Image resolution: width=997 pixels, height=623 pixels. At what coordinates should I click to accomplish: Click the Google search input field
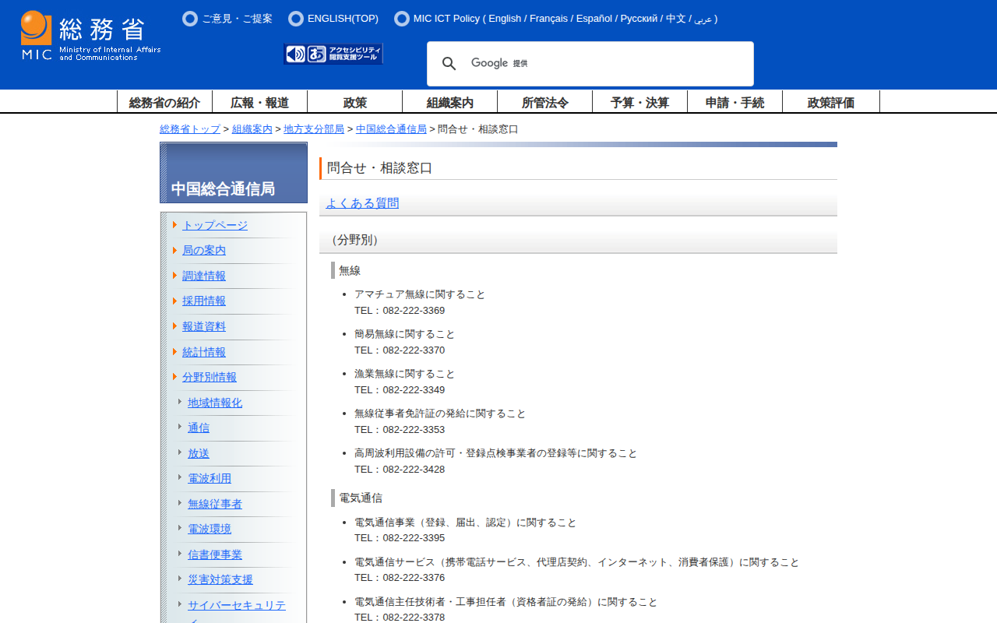[x=608, y=64]
